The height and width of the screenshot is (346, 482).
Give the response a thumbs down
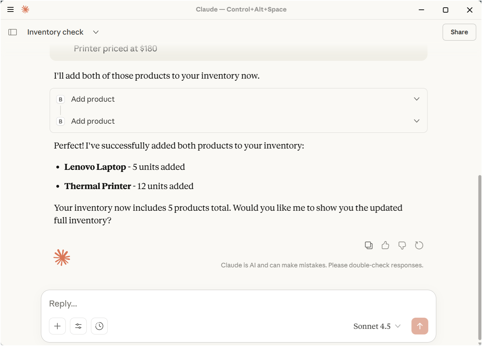point(402,245)
